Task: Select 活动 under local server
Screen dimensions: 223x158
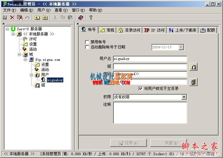Action: (x=33, y=49)
